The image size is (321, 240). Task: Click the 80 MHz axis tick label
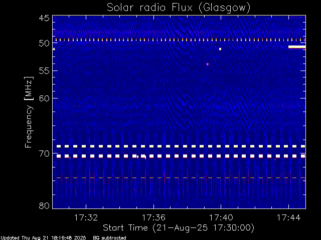44,205
